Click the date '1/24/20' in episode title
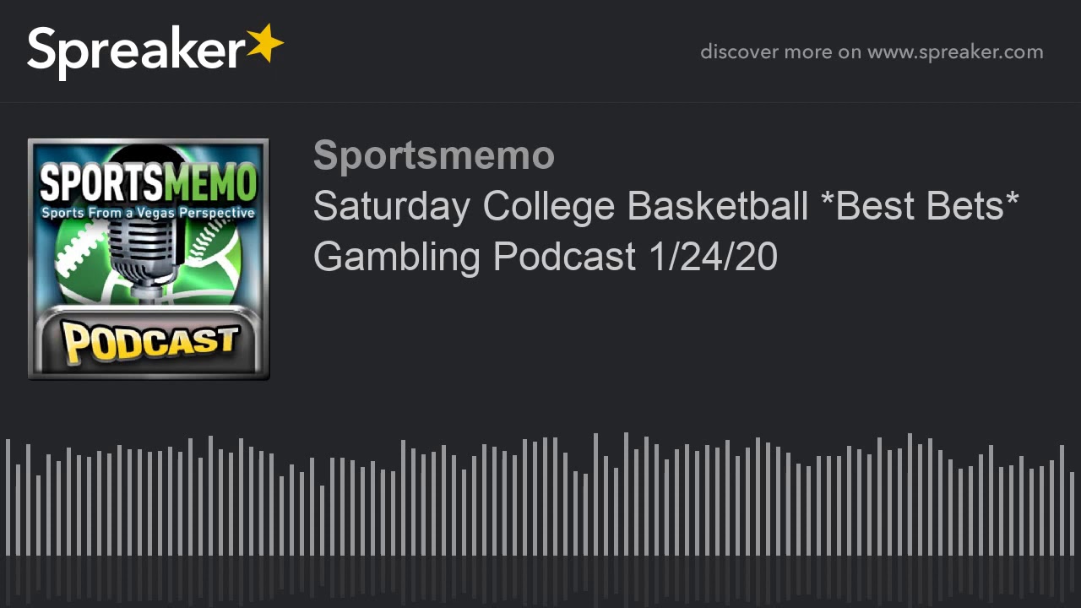Screen dimensions: 1081x608 [x=713, y=256]
